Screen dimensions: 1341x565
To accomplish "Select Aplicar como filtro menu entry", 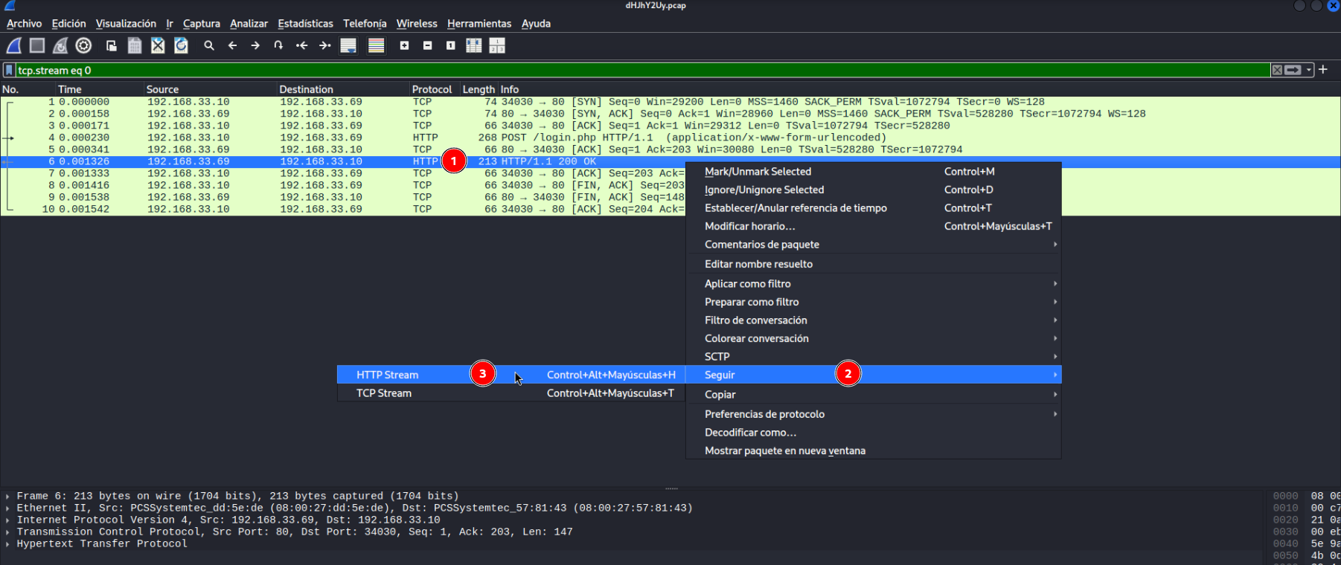I will click(874, 284).
